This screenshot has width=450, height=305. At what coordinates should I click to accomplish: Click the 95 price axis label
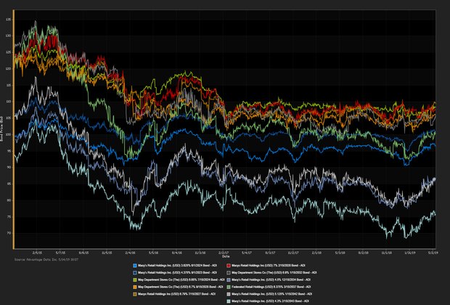9,151
